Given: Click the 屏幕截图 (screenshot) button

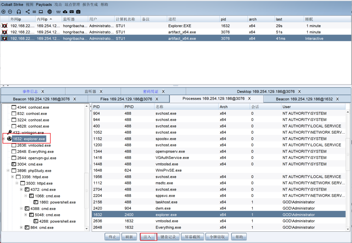Looking at the screenshot, I should coord(193,237).
